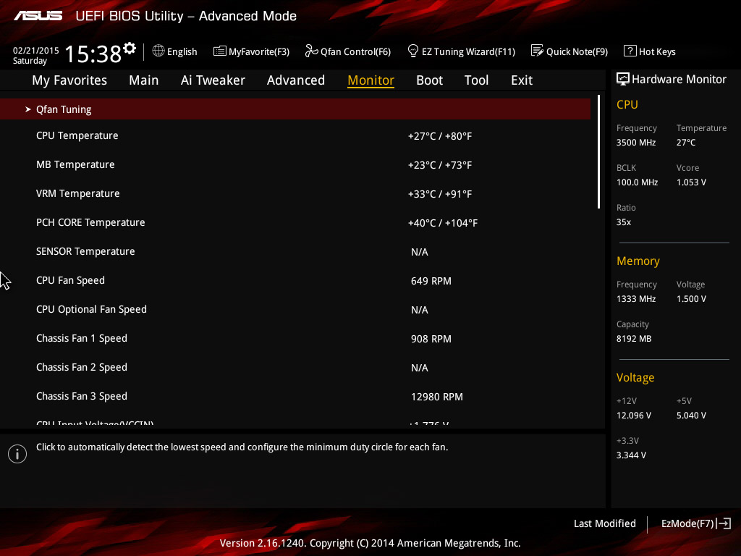The image size is (741, 556).
Task: Click the settings gear next to the clock
Action: pos(130,48)
